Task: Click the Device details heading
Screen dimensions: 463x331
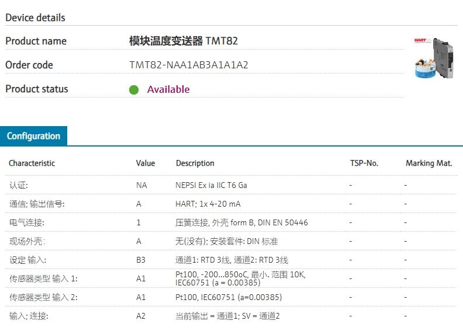Action: click(x=36, y=18)
